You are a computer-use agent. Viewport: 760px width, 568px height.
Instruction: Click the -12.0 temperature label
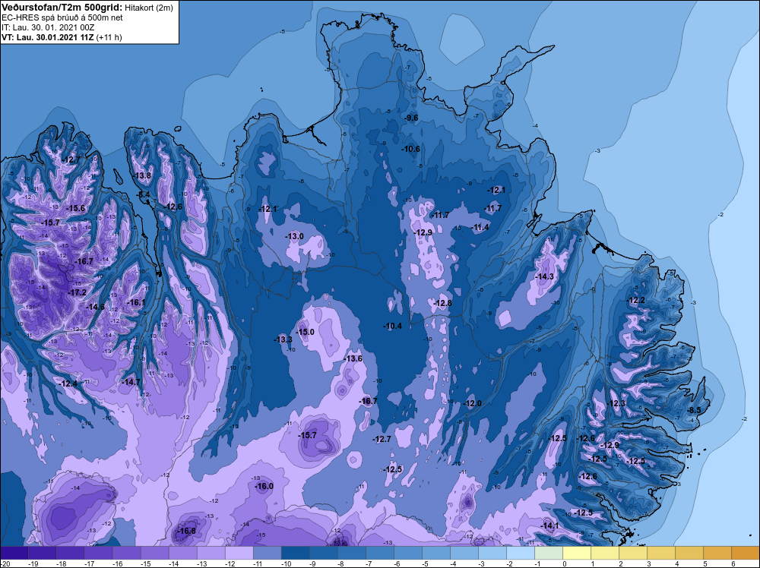pos(473,403)
